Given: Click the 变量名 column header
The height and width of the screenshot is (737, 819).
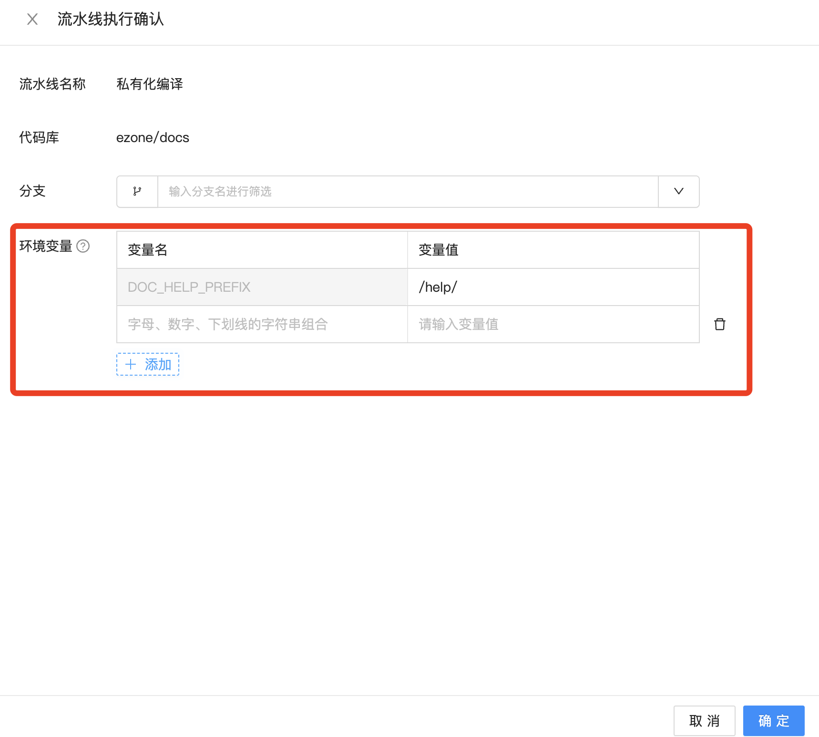Looking at the screenshot, I should 148,250.
